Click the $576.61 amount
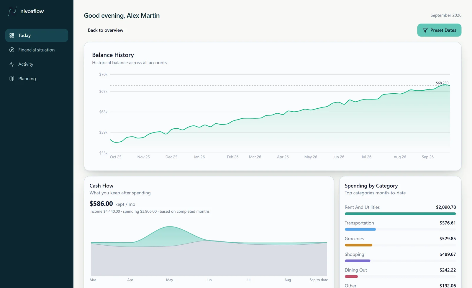The width and height of the screenshot is (472, 288). 448,223
